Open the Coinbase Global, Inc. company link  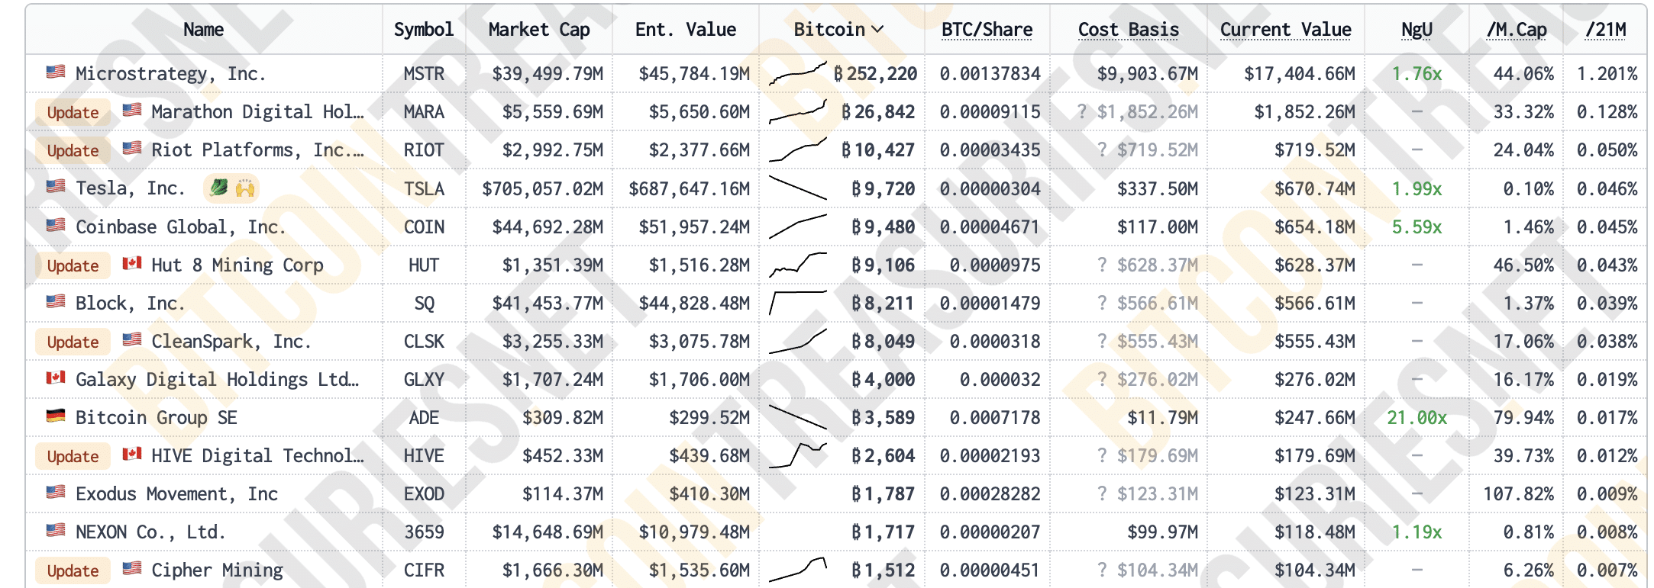tap(181, 227)
